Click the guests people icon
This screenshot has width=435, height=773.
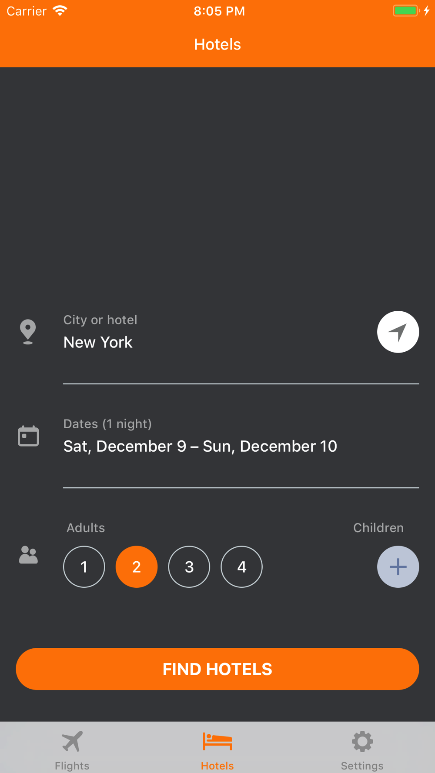click(x=28, y=555)
